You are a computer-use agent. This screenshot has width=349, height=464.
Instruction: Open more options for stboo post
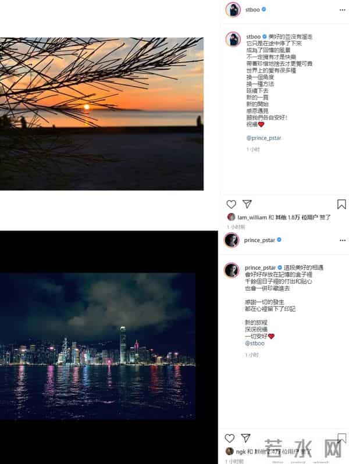[x=343, y=10]
